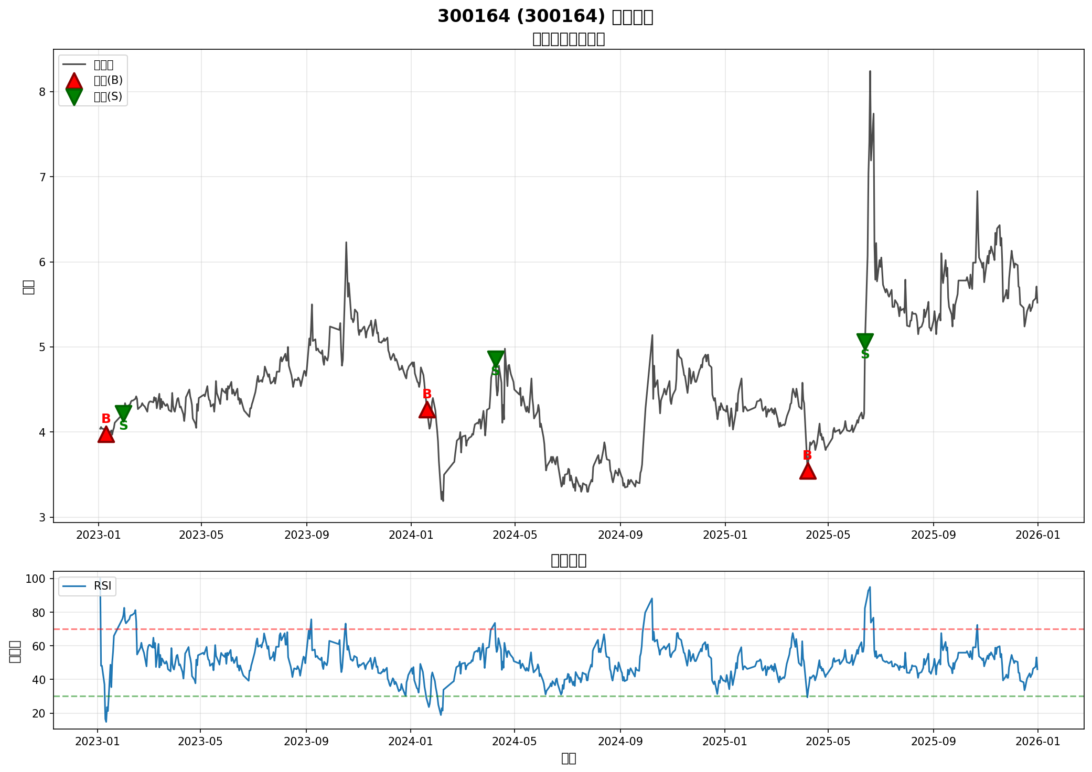Click the red B label near 2025-04 marker

(807, 455)
